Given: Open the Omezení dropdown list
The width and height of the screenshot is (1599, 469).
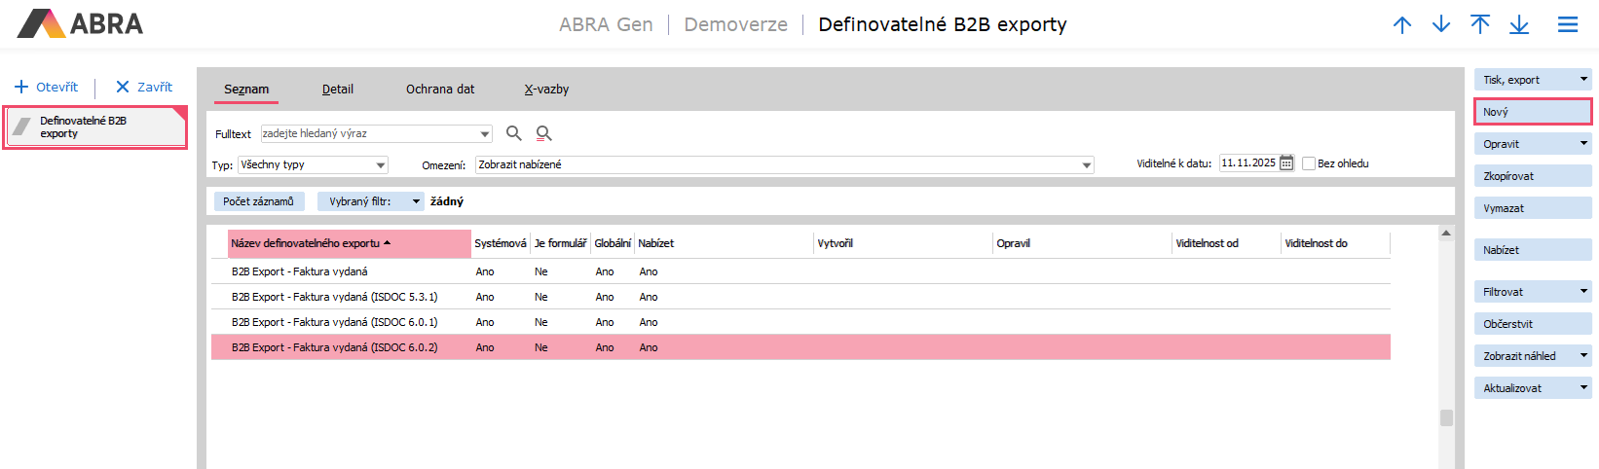Looking at the screenshot, I should point(1087,165).
